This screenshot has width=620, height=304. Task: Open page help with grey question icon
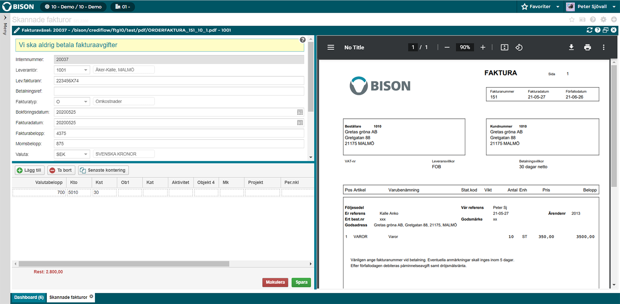(x=592, y=19)
